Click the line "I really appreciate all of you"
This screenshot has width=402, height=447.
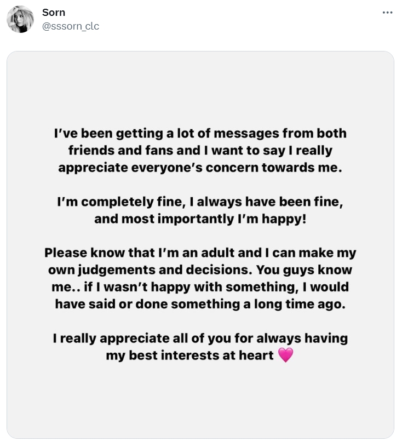coord(200,339)
